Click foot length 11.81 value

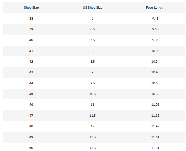tap(155, 148)
